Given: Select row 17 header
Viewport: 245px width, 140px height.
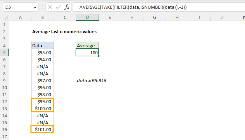Looking at the screenshot, I should pos(4,137).
